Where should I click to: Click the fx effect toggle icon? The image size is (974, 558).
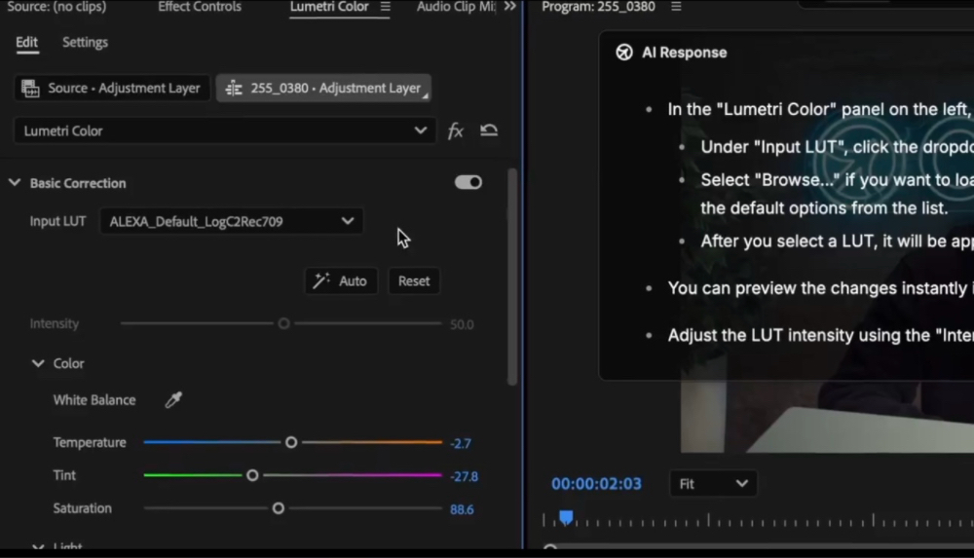(455, 130)
